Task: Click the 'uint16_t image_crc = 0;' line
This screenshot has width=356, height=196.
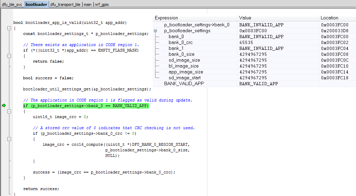Action: pyautogui.click(x=60, y=117)
